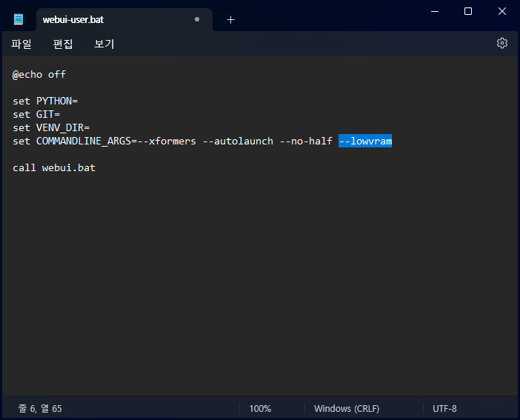Close the Notepad window

[502, 11]
